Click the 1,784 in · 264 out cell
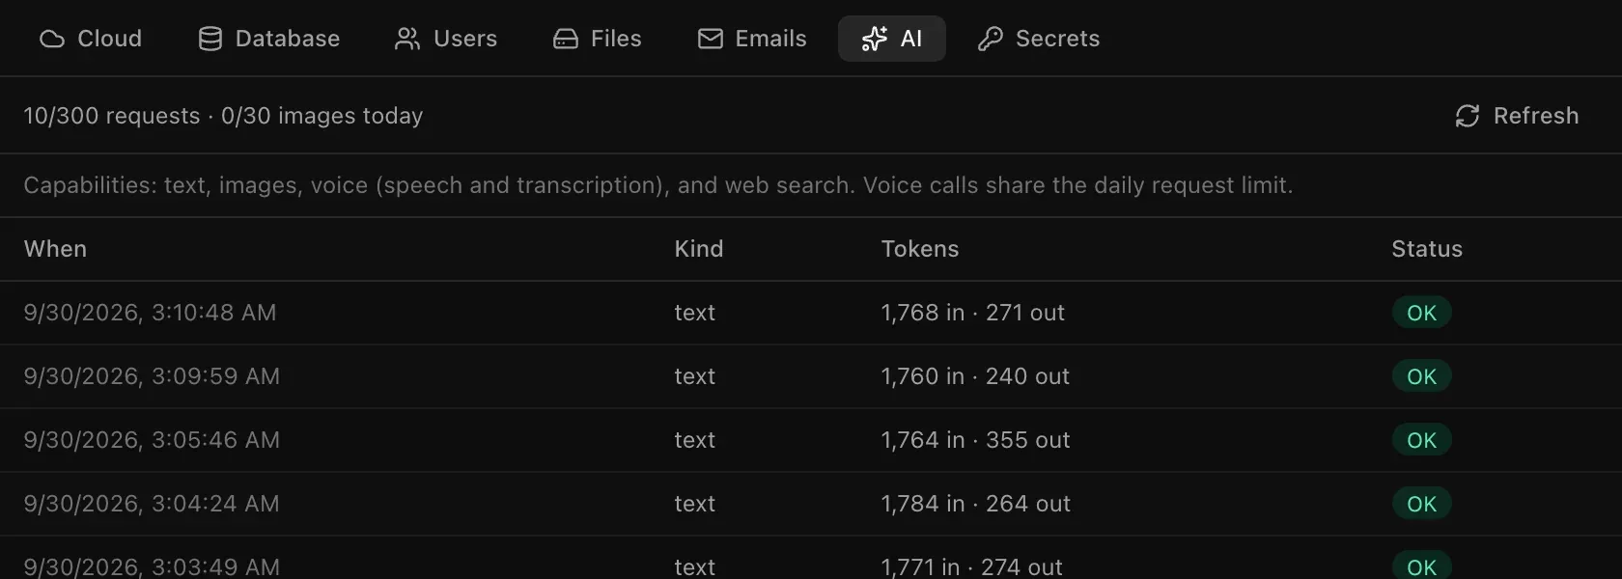This screenshot has height=579, width=1622. click(975, 504)
